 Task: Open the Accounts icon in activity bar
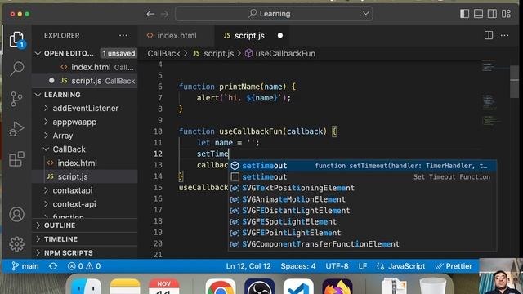(x=16, y=214)
